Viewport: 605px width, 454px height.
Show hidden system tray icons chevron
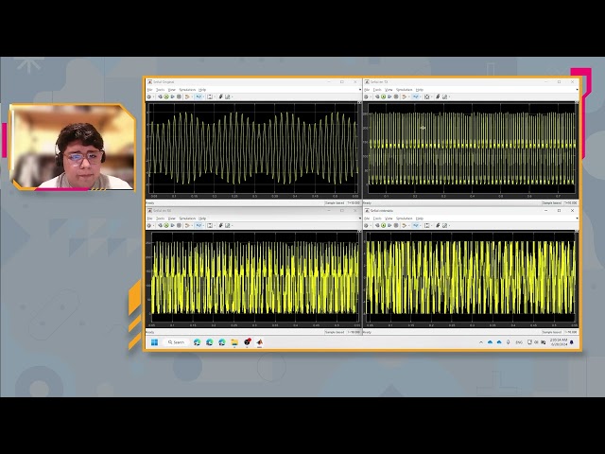tap(481, 342)
